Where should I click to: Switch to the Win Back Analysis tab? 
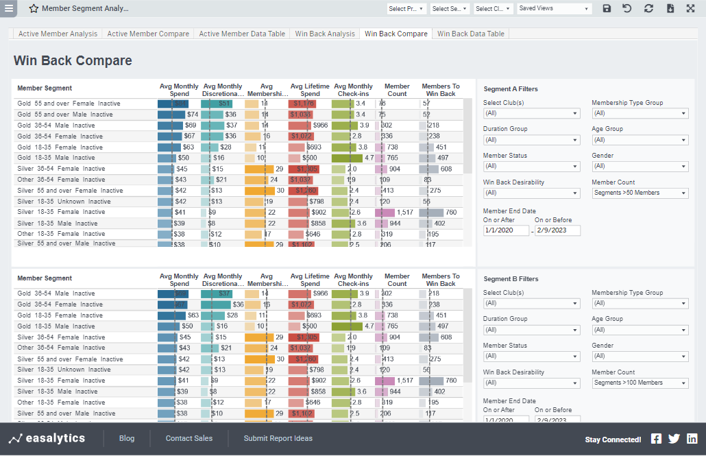coord(324,33)
